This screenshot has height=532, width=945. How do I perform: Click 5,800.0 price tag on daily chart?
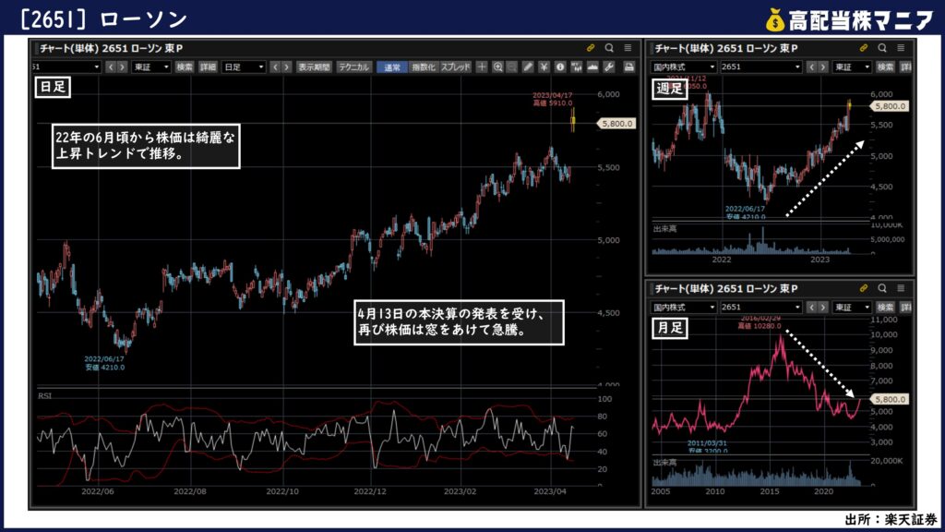pyautogui.click(x=616, y=123)
